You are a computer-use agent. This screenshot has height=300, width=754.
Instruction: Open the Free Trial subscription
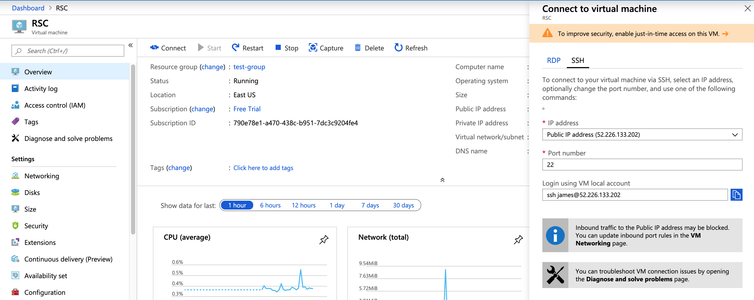point(247,109)
